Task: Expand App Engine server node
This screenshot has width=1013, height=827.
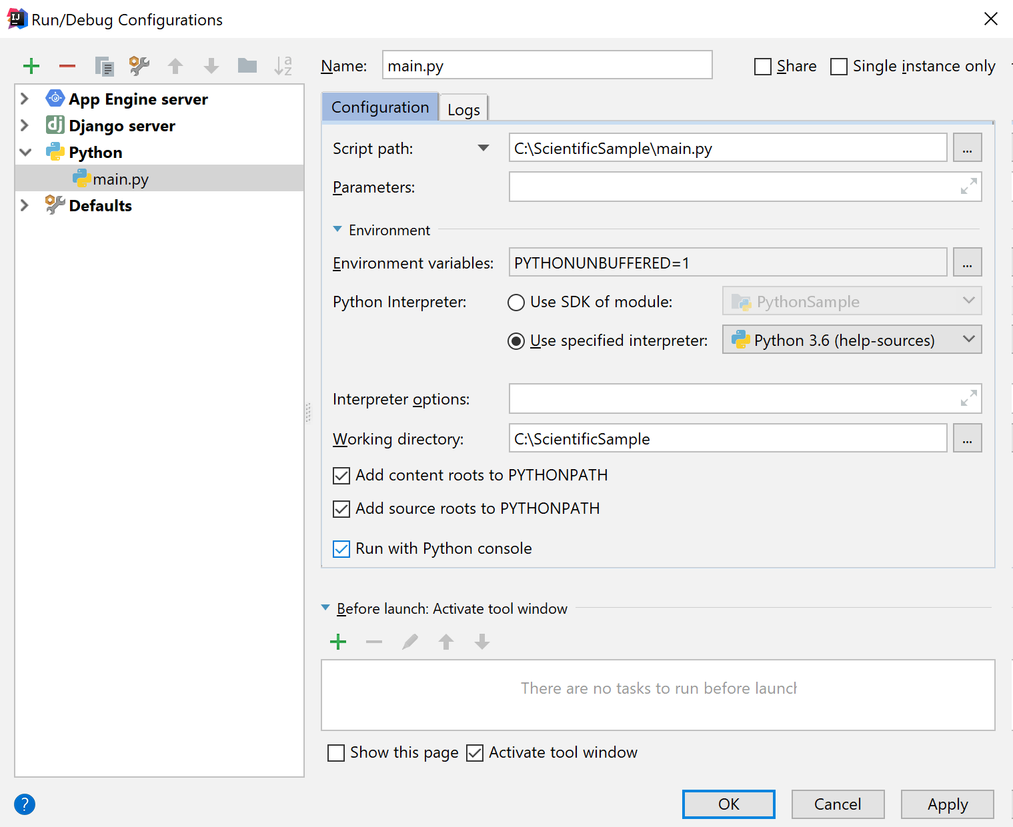Action: point(25,99)
